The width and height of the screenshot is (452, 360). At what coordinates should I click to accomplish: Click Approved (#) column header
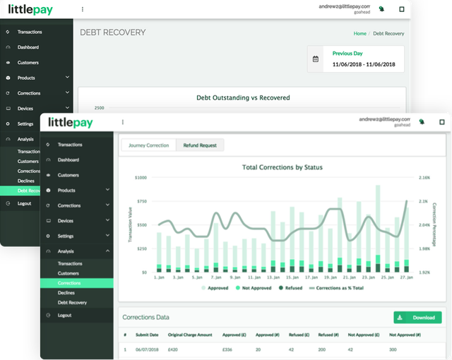point(268,335)
